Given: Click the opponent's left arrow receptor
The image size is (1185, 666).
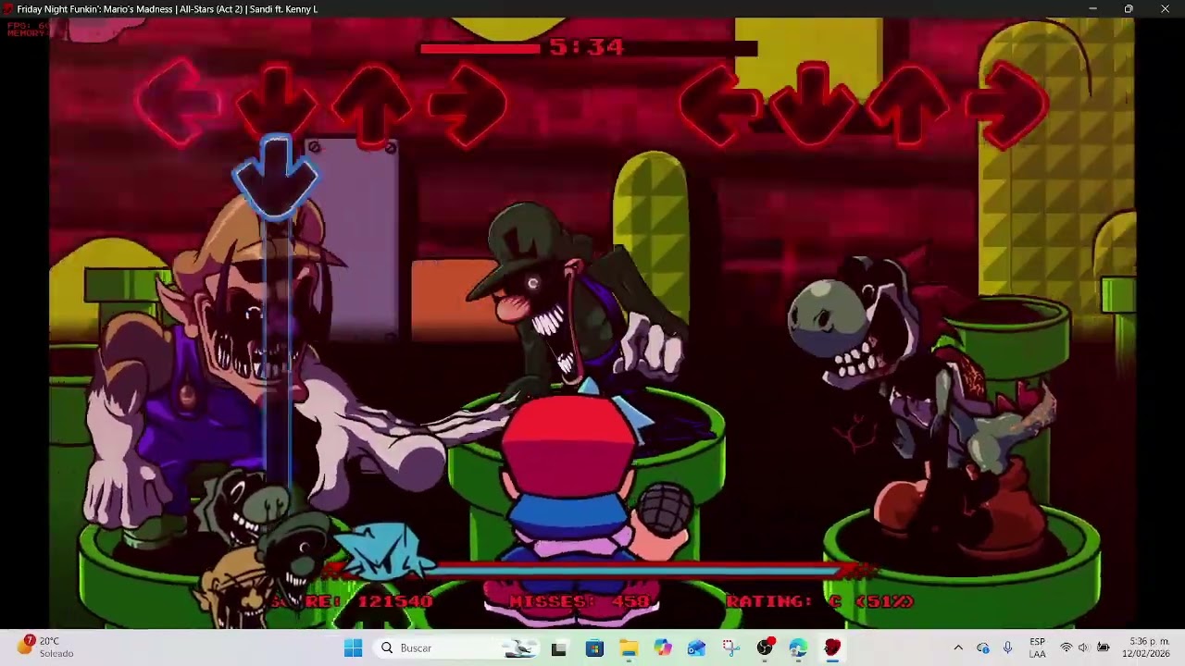Looking at the screenshot, I should [x=180, y=102].
